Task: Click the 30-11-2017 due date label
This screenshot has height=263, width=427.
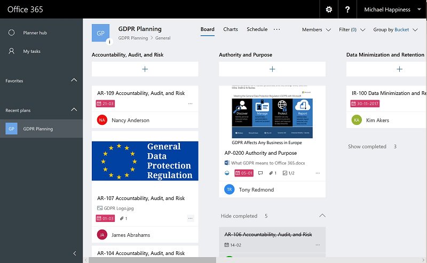Action: pyautogui.click(x=365, y=103)
